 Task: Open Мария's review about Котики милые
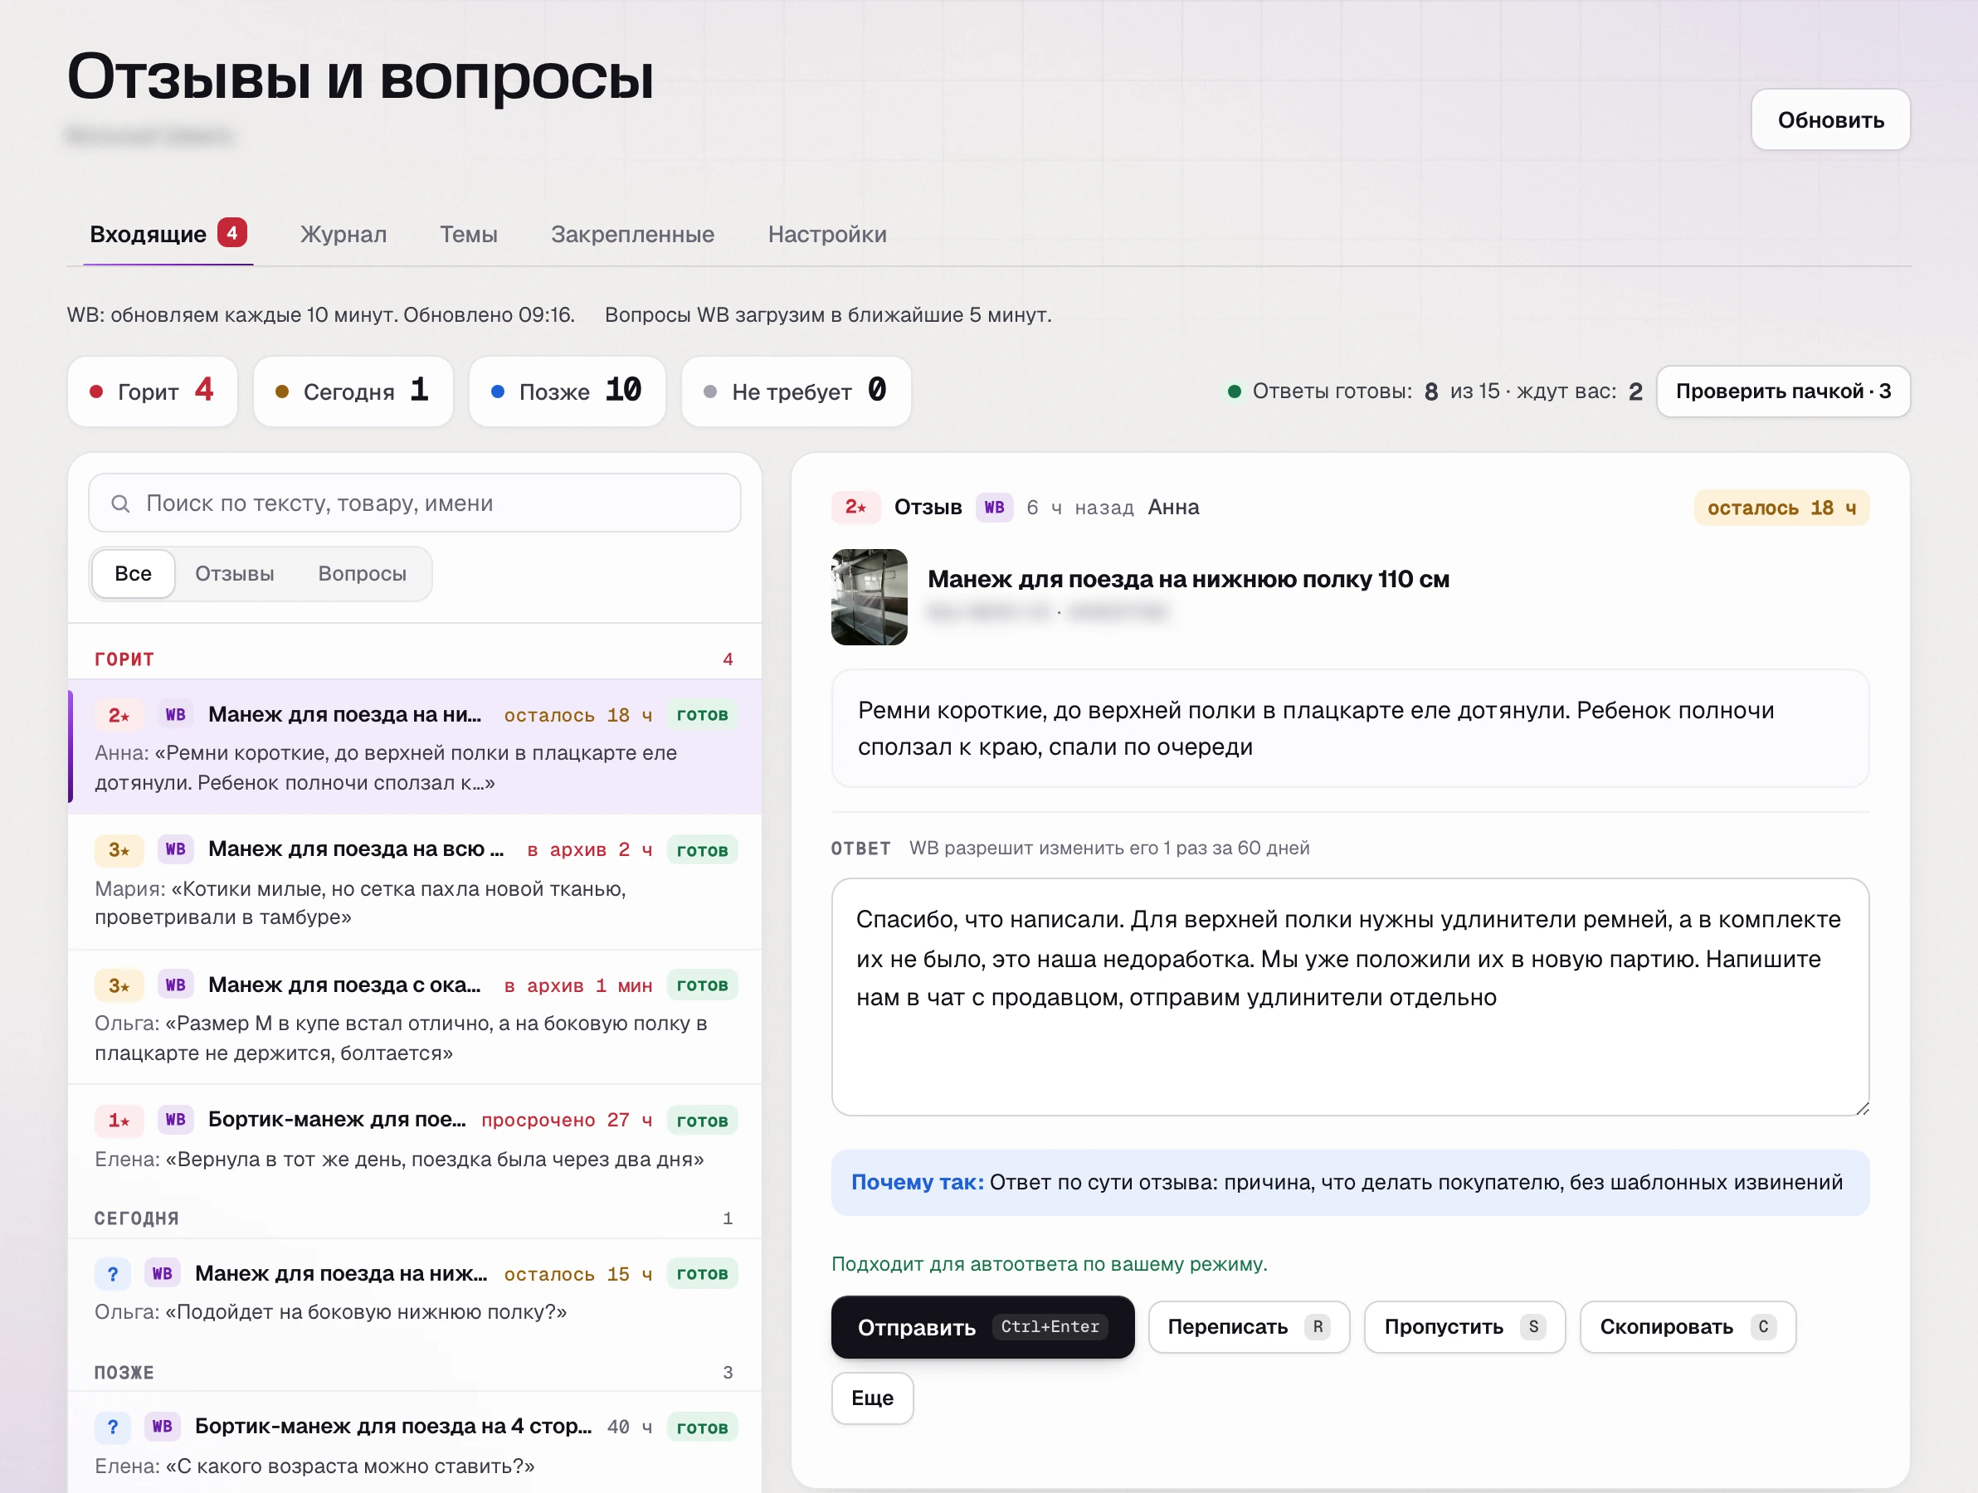coord(415,883)
